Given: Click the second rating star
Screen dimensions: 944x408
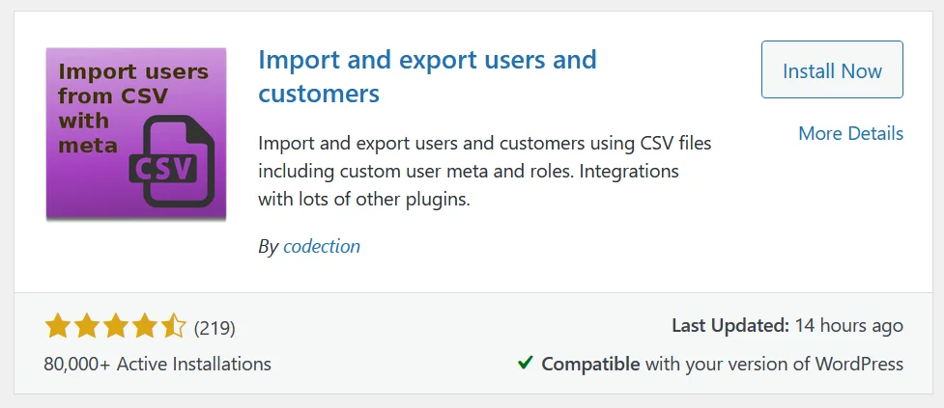Looking at the screenshot, I should [87, 327].
